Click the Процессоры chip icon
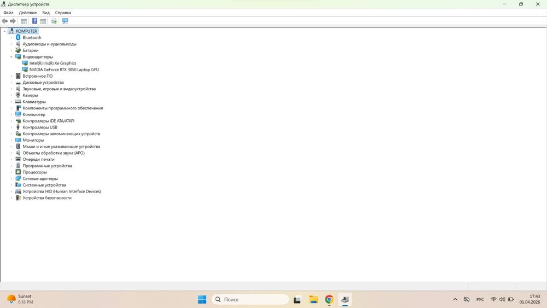Viewport: 547px width, 308px height. click(x=18, y=172)
